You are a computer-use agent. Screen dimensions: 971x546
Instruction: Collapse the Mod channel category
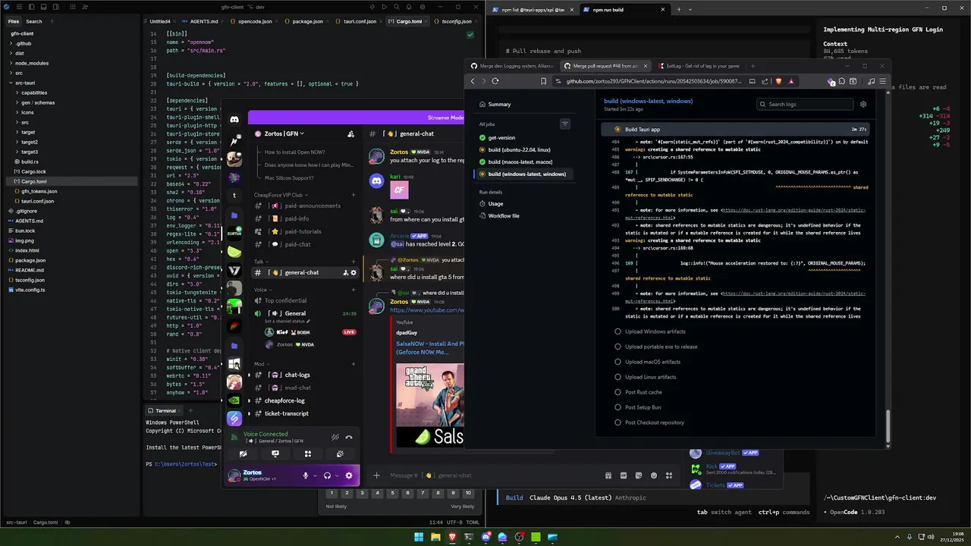click(261, 364)
